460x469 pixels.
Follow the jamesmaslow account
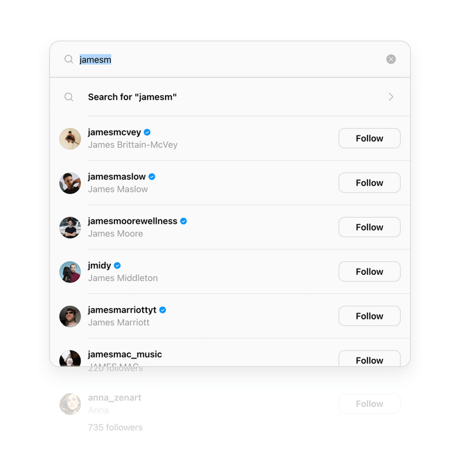coord(369,182)
